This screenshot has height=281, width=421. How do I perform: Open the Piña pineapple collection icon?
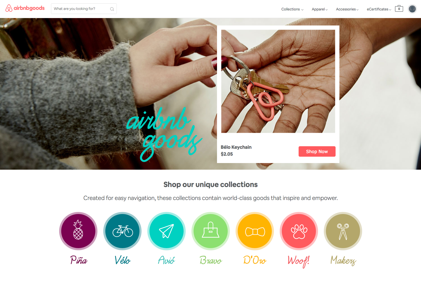78,231
